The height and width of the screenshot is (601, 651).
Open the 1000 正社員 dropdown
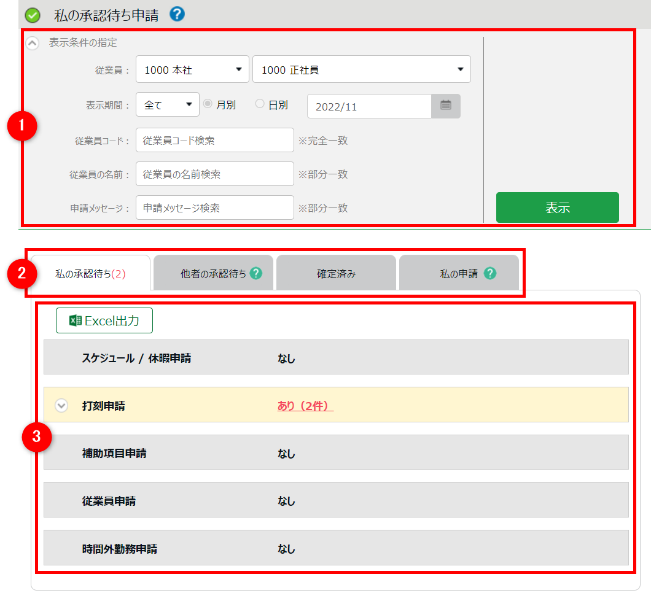pos(361,69)
